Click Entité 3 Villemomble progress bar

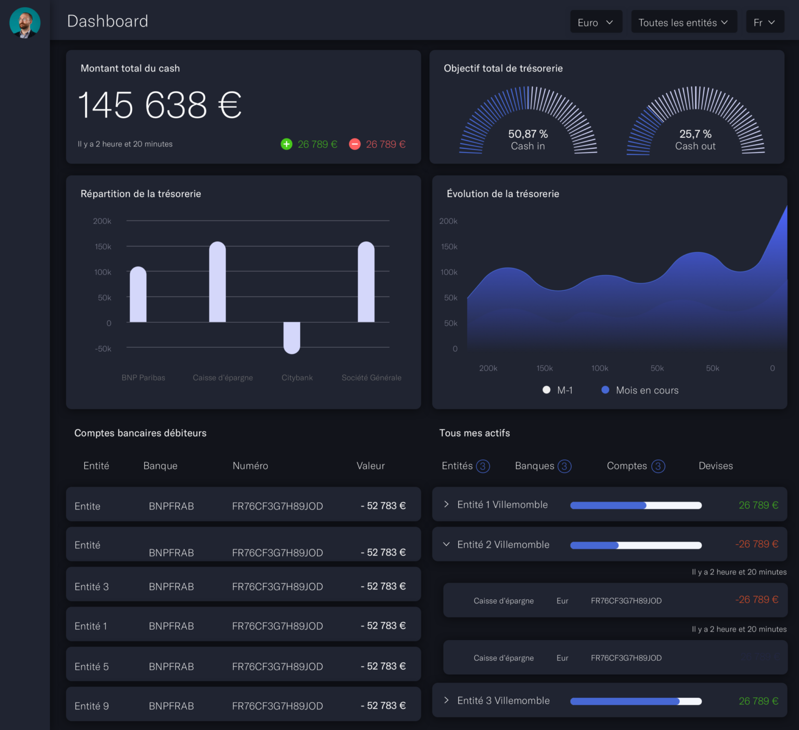(x=636, y=701)
